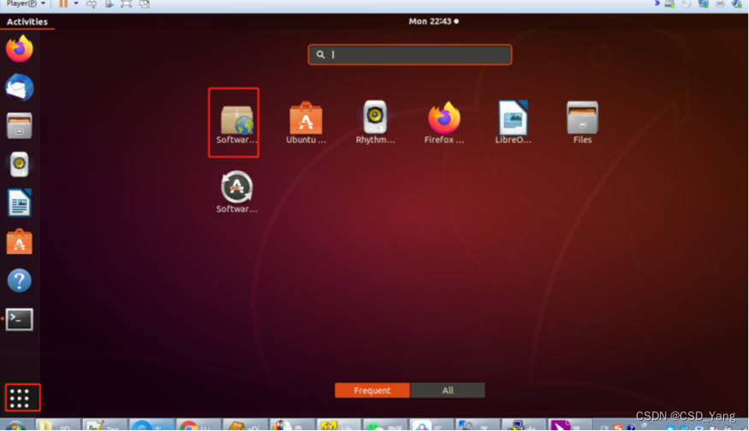The image size is (749, 431).
Task: Open the Files manager in the dock
Action: [20, 126]
